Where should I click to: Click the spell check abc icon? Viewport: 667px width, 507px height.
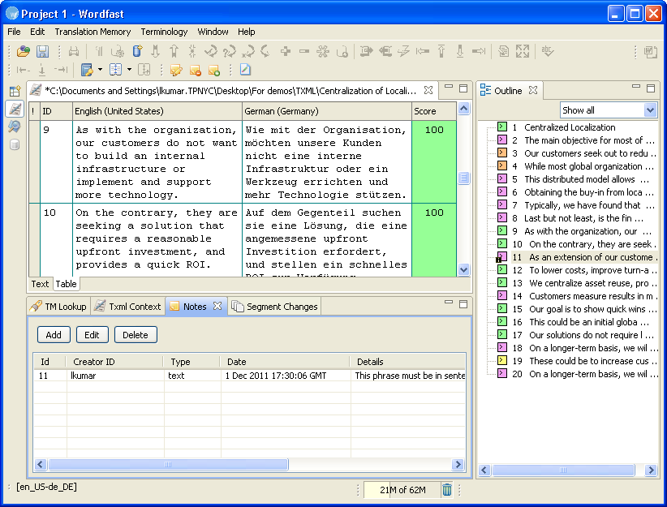(x=548, y=51)
